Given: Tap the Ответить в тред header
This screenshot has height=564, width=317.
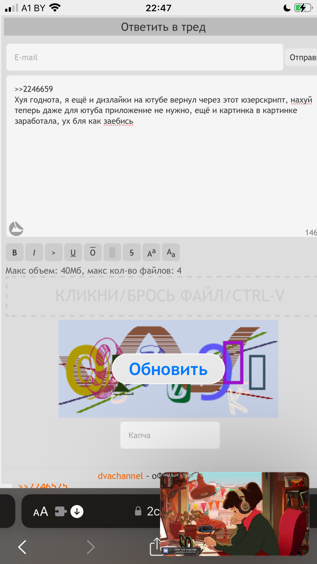Looking at the screenshot, I should coord(163,27).
